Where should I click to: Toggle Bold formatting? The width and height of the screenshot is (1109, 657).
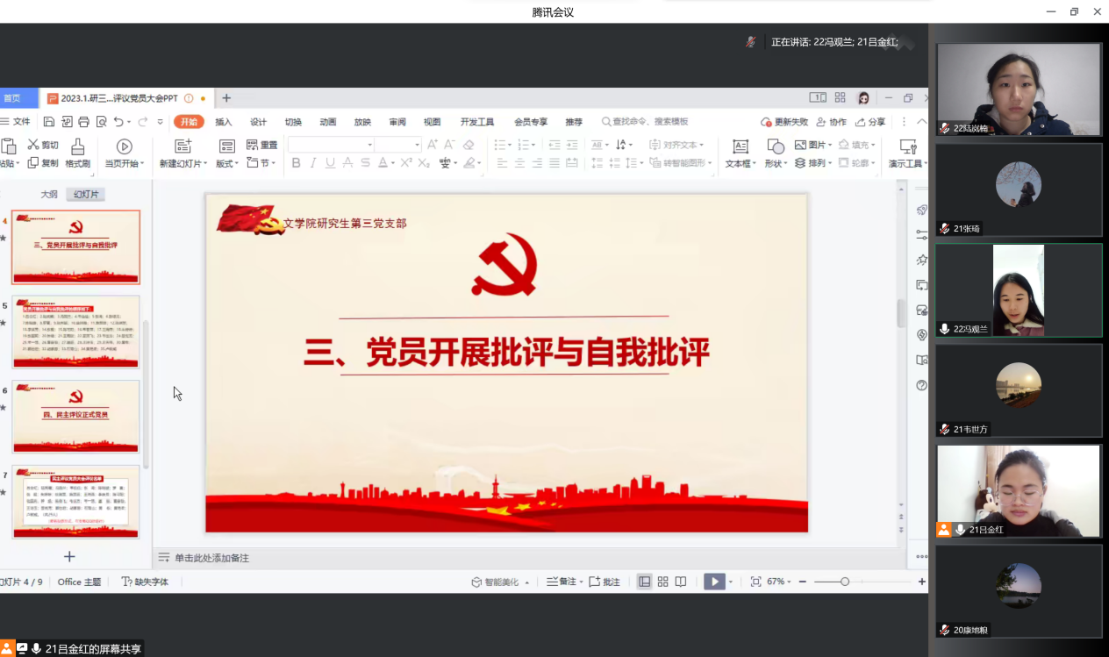(296, 163)
